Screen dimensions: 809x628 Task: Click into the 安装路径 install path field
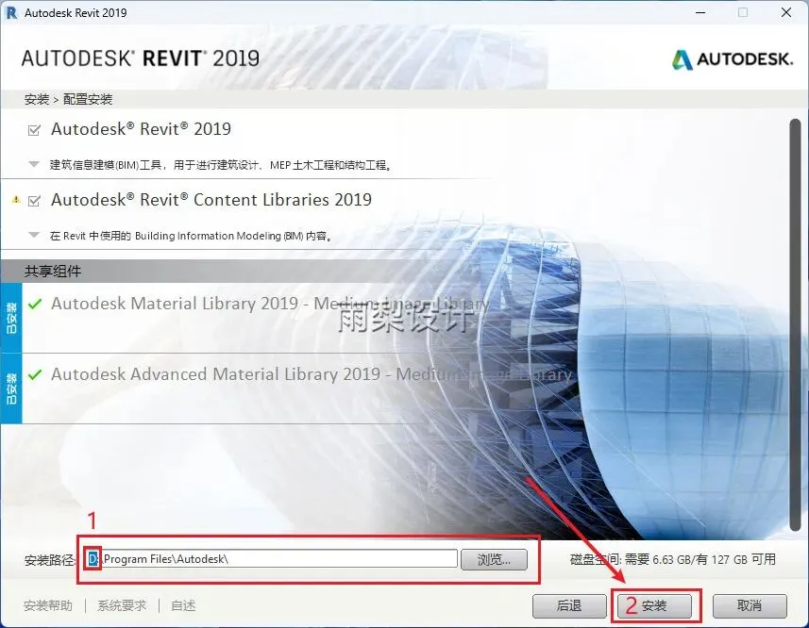pos(271,559)
